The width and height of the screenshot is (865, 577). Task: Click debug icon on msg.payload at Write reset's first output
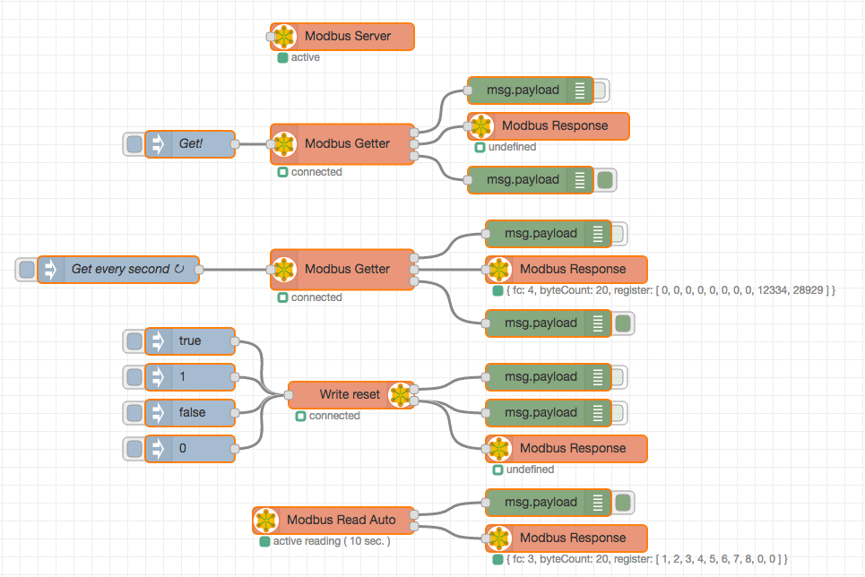(x=598, y=377)
